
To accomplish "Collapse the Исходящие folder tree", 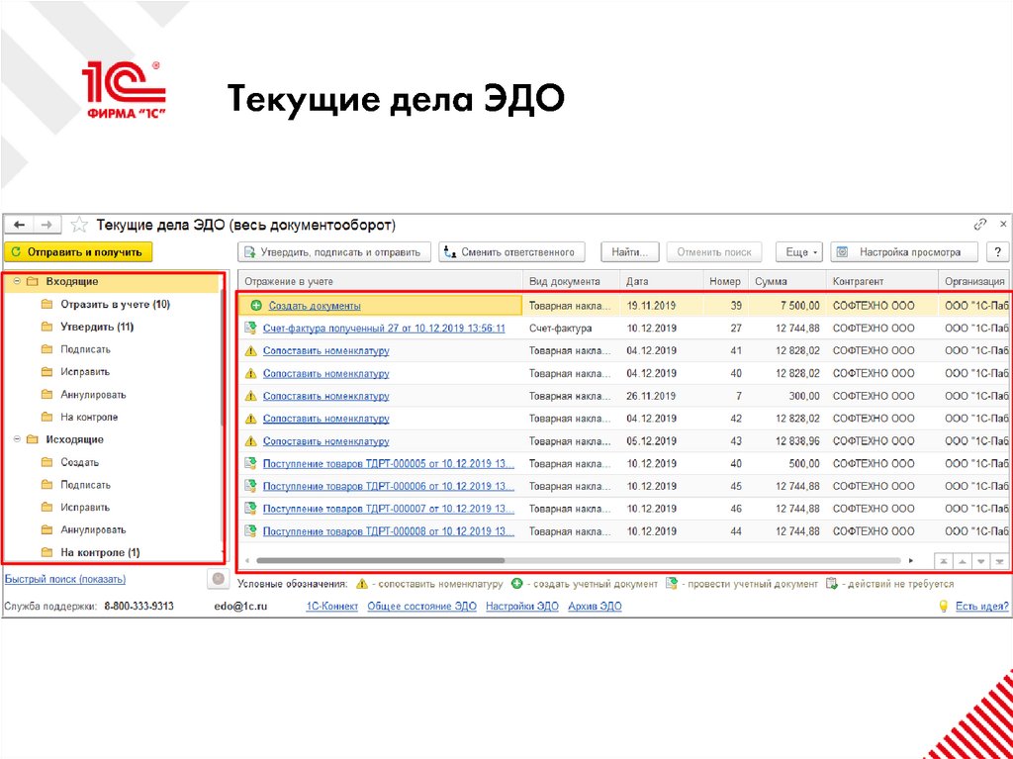I will [17, 439].
